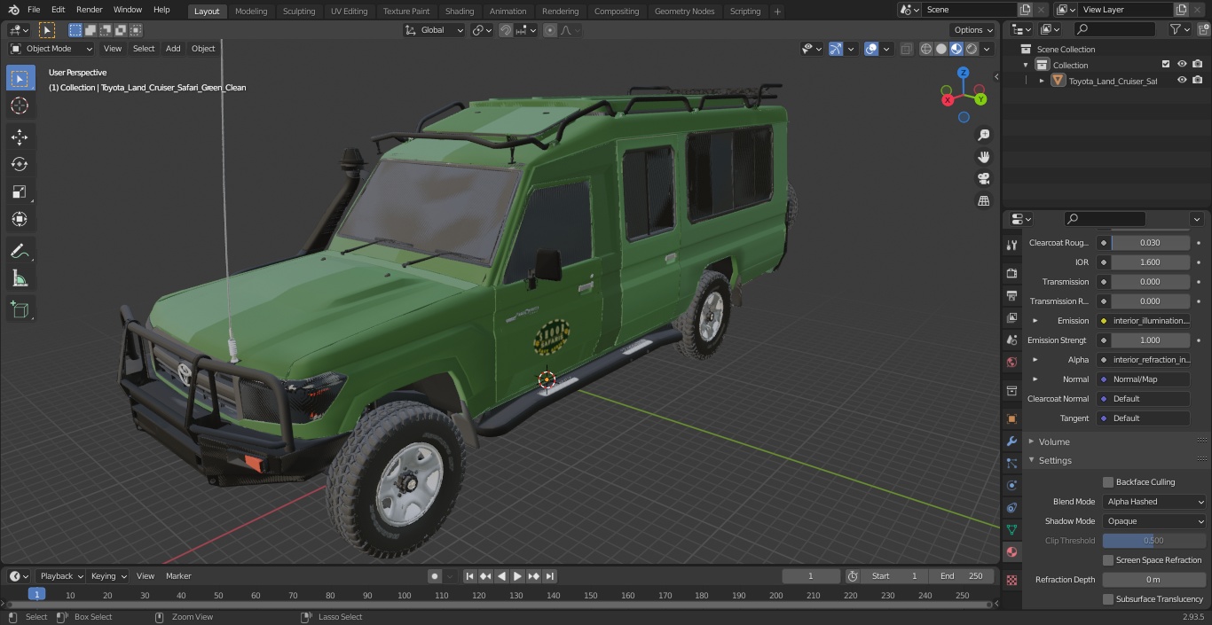Hide the Toyota_Land_Cruiser object via eye icon

pos(1182,80)
